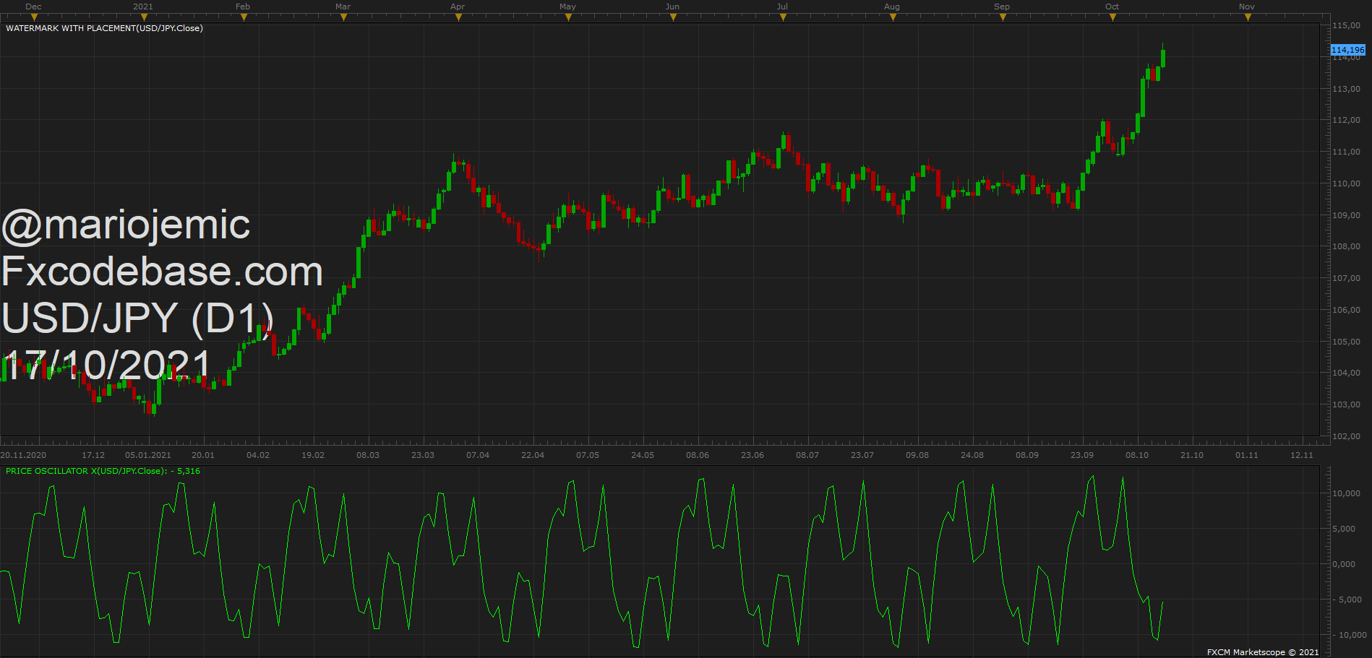Click the Sep month marker triangle
The height and width of the screenshot is (658, 1372).
1003,17
